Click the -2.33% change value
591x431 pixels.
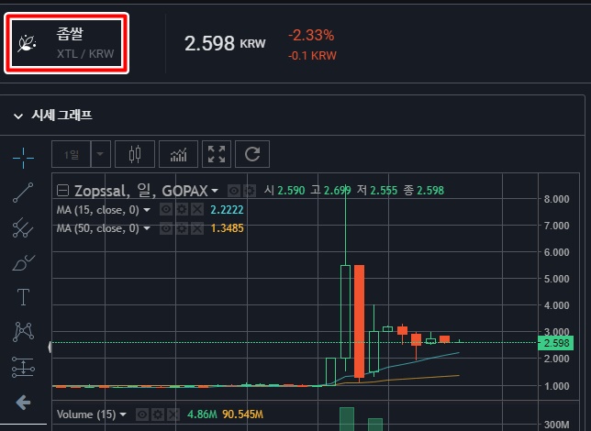[x=311, y=36]
